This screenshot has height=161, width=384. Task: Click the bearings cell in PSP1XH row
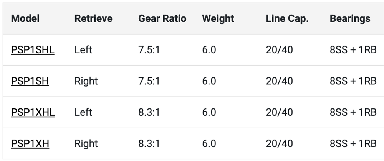coord(353,144)
